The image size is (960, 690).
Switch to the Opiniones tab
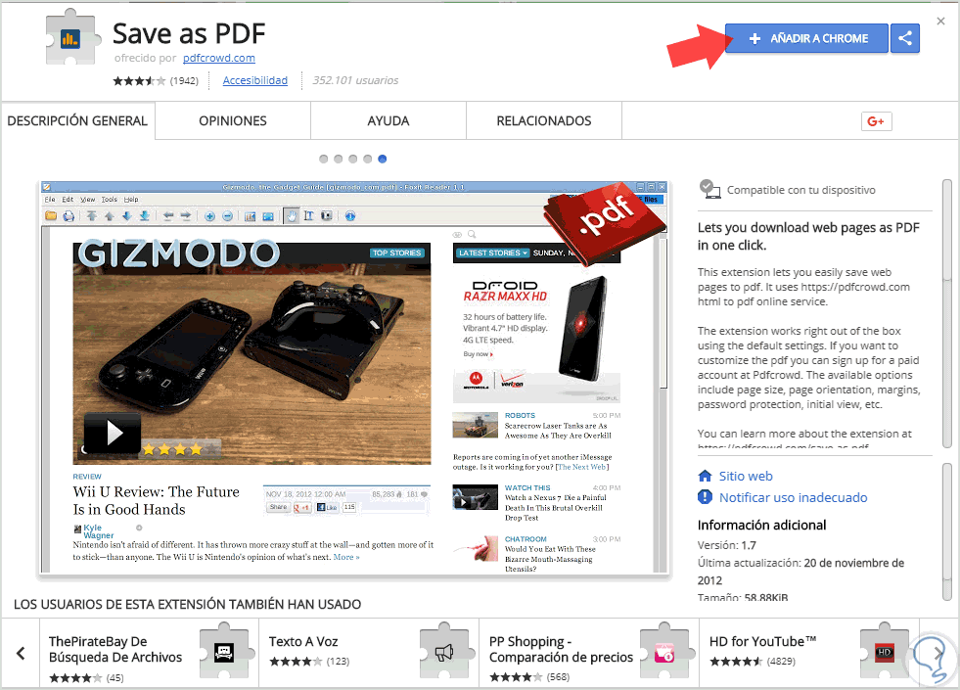click(233, 120)
